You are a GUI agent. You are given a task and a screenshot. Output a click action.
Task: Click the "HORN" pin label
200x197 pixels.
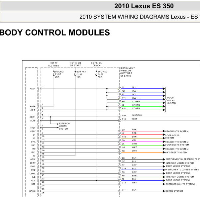pyautogui.click(x=32, y=191)
